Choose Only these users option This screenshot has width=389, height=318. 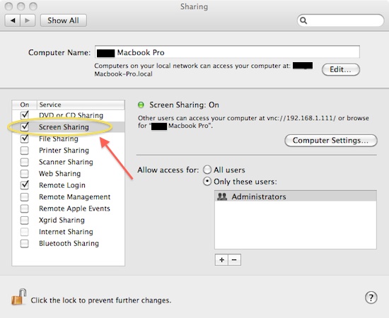point(207,182)
